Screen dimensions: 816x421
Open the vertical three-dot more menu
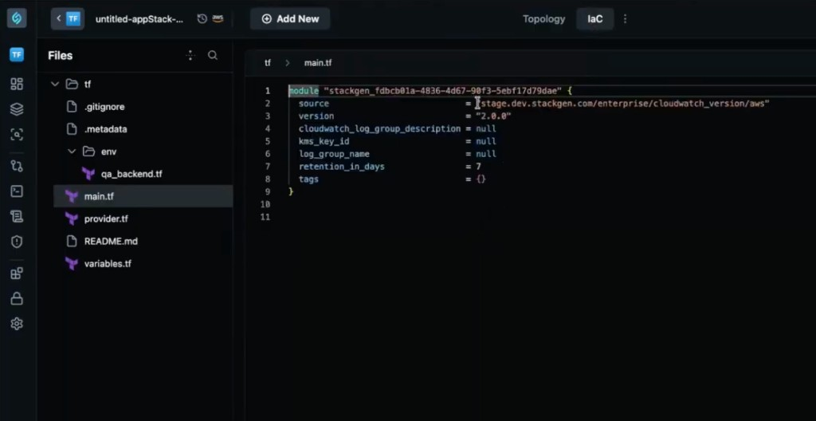(x=625, y=19)
